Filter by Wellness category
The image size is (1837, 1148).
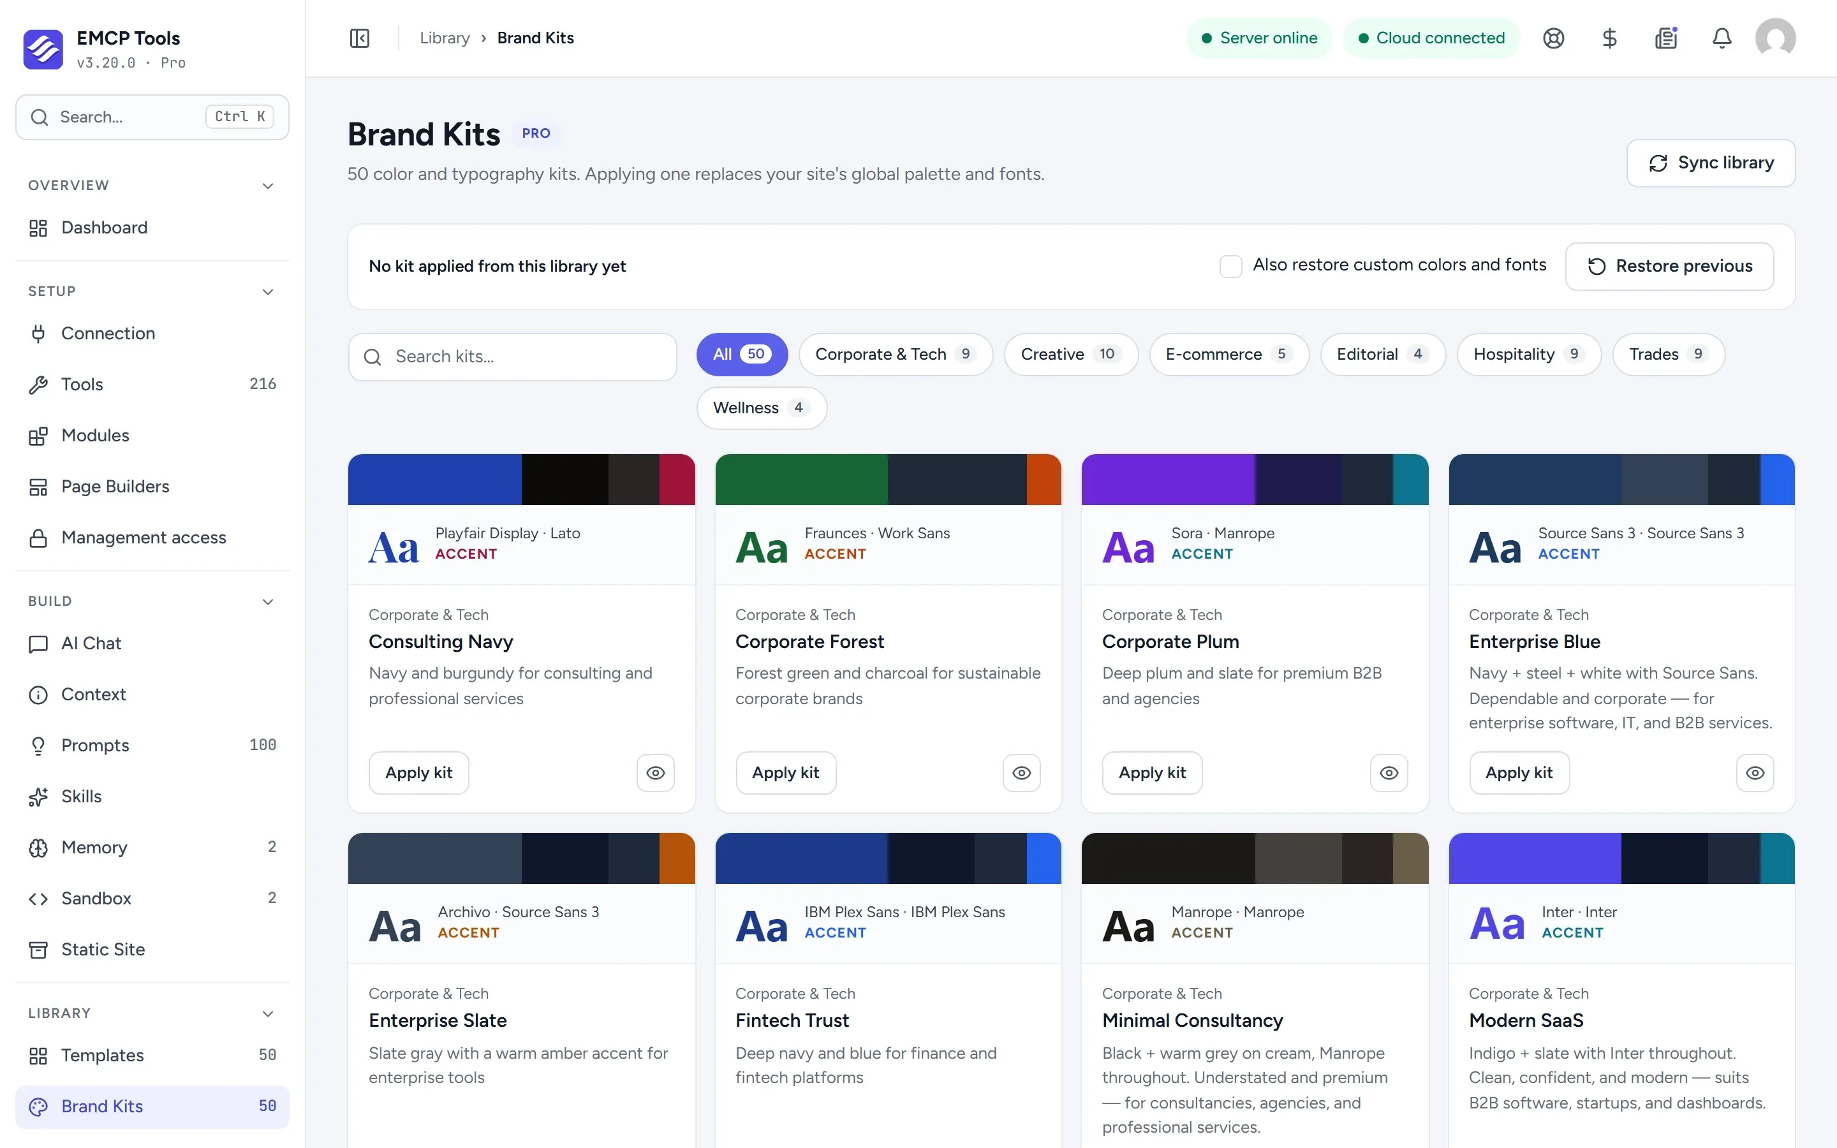tap(762, 408)
